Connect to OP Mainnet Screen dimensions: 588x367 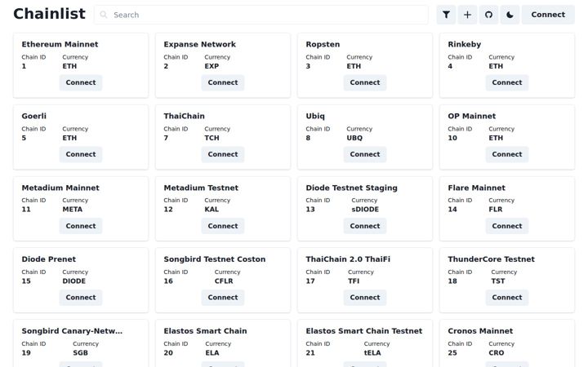point(507,154)
